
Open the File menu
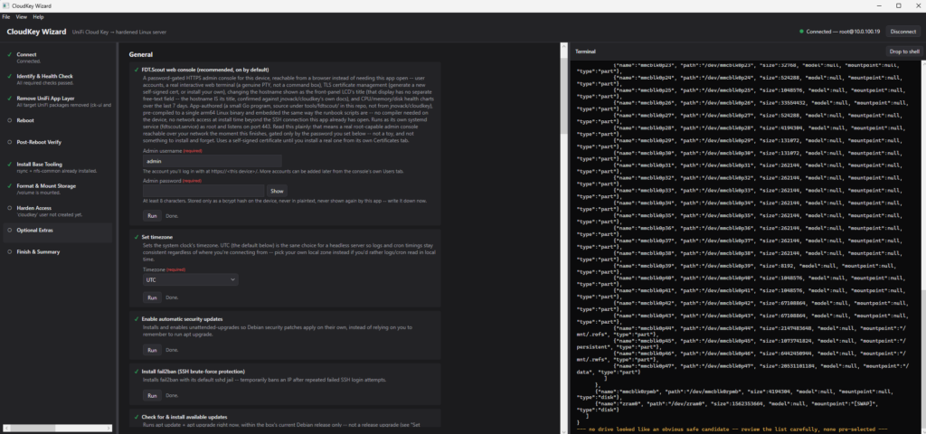6,17
